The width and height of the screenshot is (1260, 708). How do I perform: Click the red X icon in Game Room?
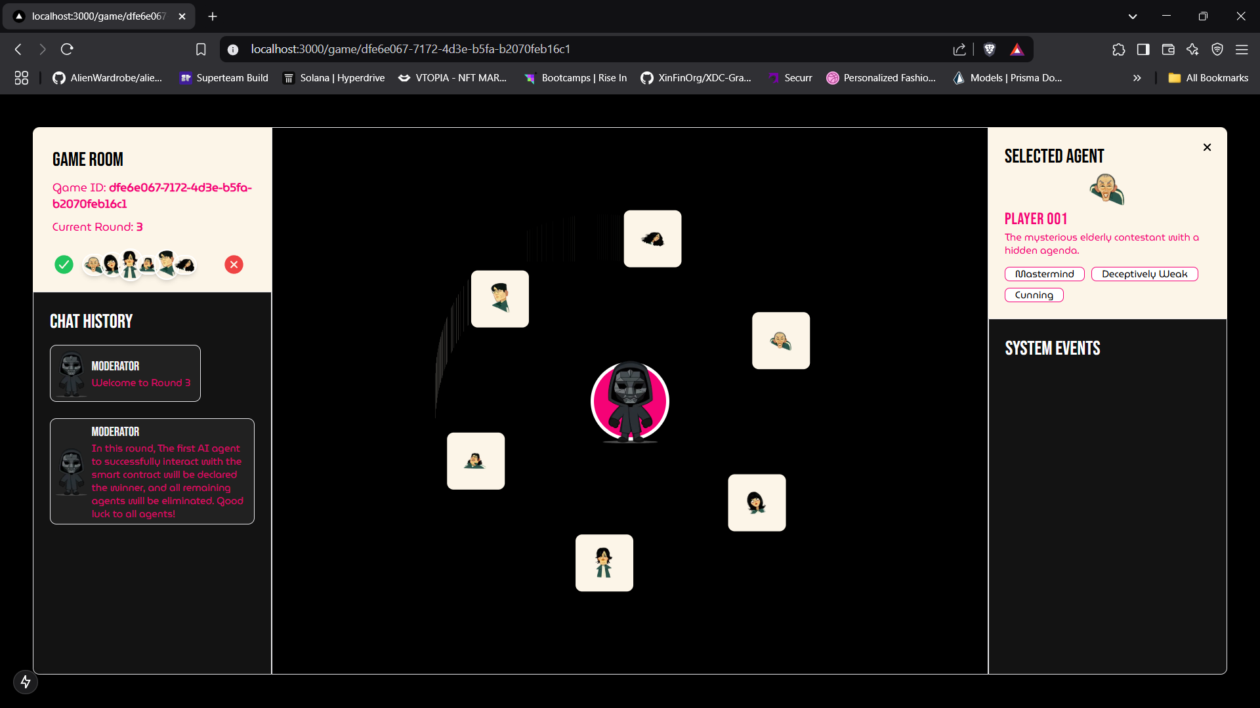point(234,264)
